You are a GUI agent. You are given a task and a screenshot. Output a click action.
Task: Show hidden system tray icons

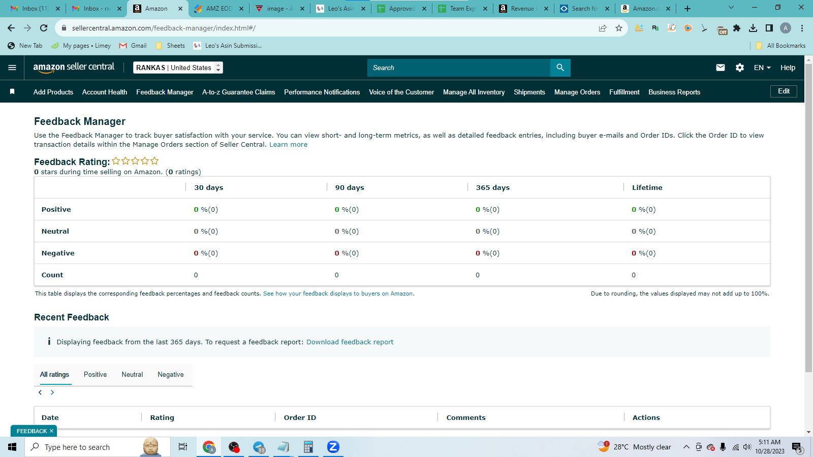[686, 447]
